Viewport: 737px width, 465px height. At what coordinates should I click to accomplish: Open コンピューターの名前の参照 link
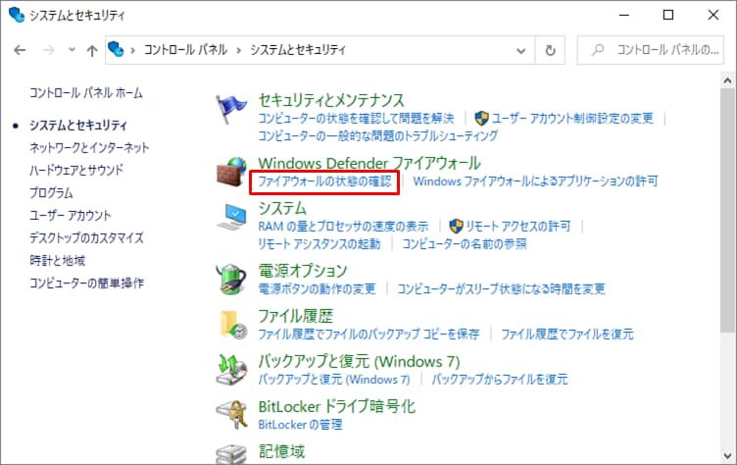(x=465, y=244)
